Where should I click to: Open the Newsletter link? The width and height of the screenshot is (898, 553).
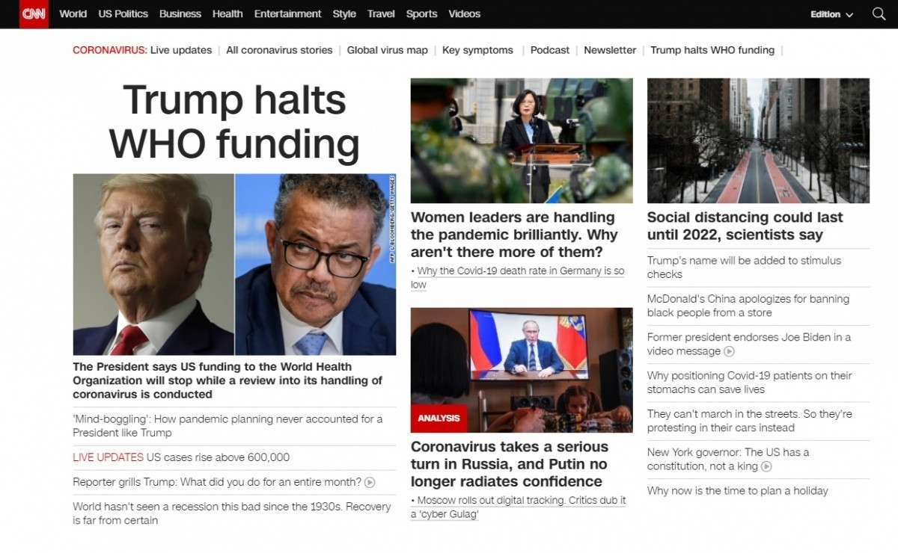pyautogui.click(x=610, y=50)
